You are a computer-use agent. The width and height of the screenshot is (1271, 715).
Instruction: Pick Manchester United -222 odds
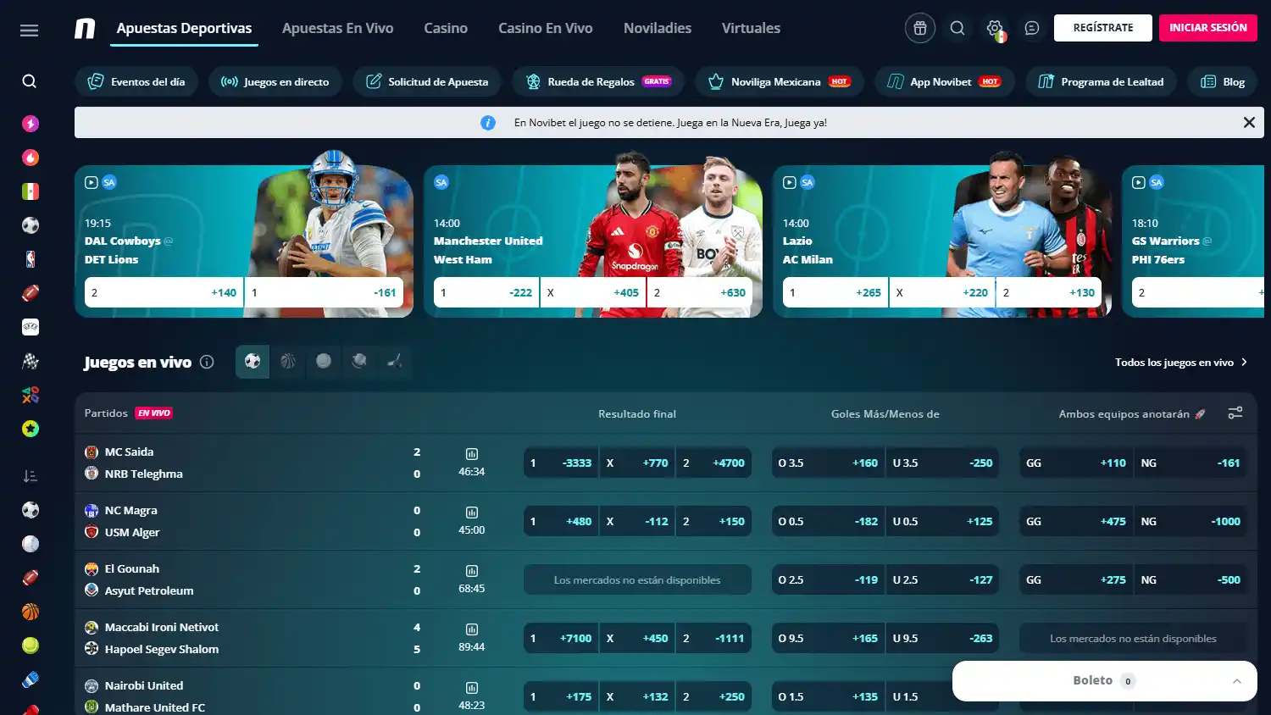(x=486, y=292)
